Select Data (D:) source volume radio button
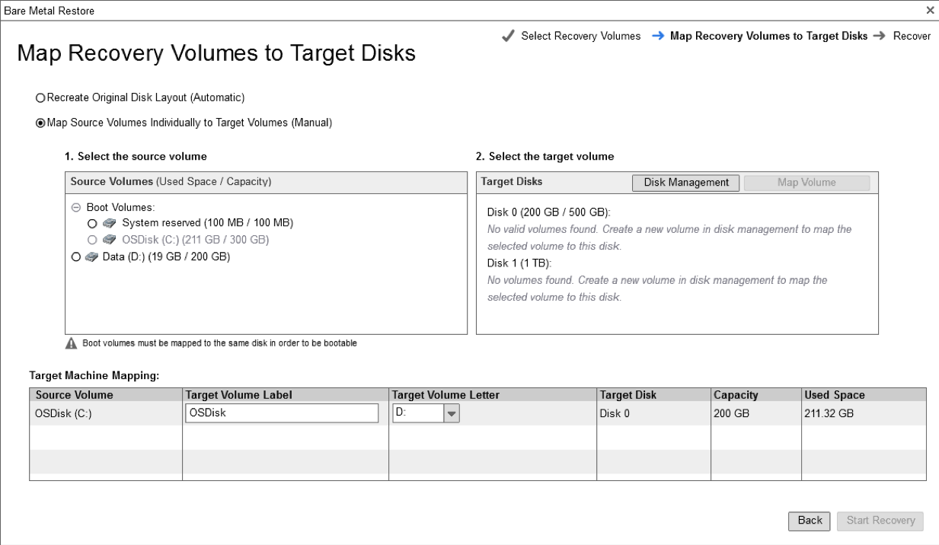The width and height of the screenshot is (939, 545). (x=75, y=257)
